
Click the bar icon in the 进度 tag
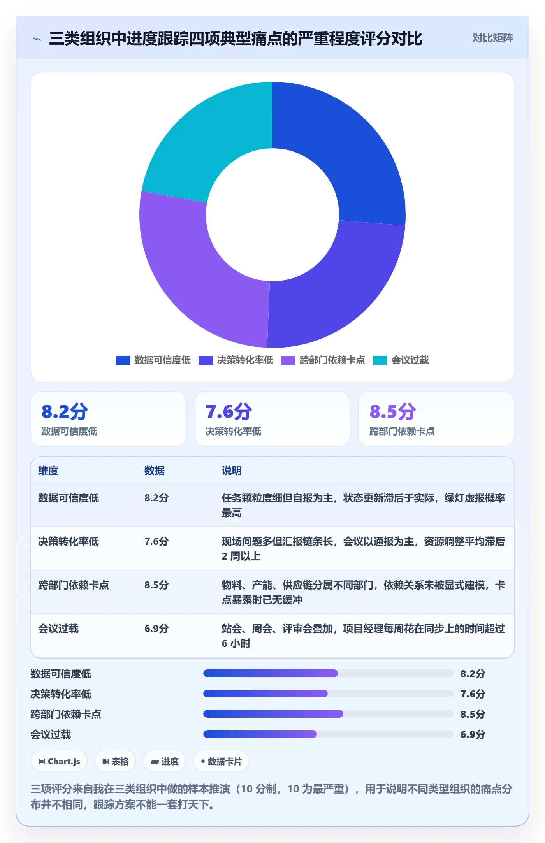pyautogui.click(x=155, y=762)
